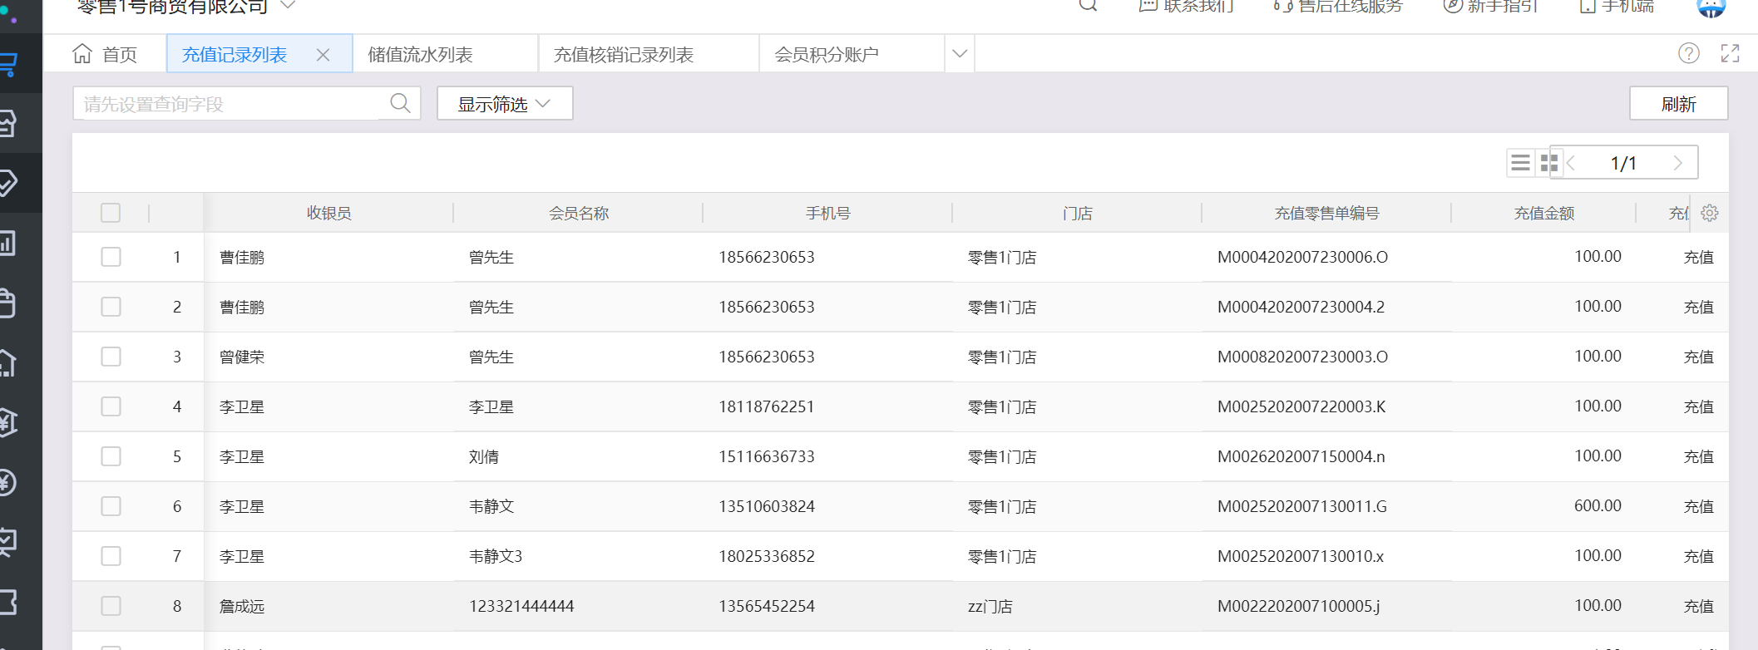Screen dimensions: 1758x650
Task: Go to next page arrow in pagination
Action: tap(1677, 163)
